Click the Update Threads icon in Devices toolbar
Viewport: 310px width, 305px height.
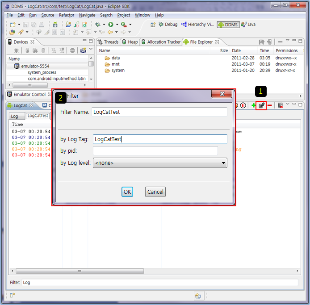coord(54,50)
